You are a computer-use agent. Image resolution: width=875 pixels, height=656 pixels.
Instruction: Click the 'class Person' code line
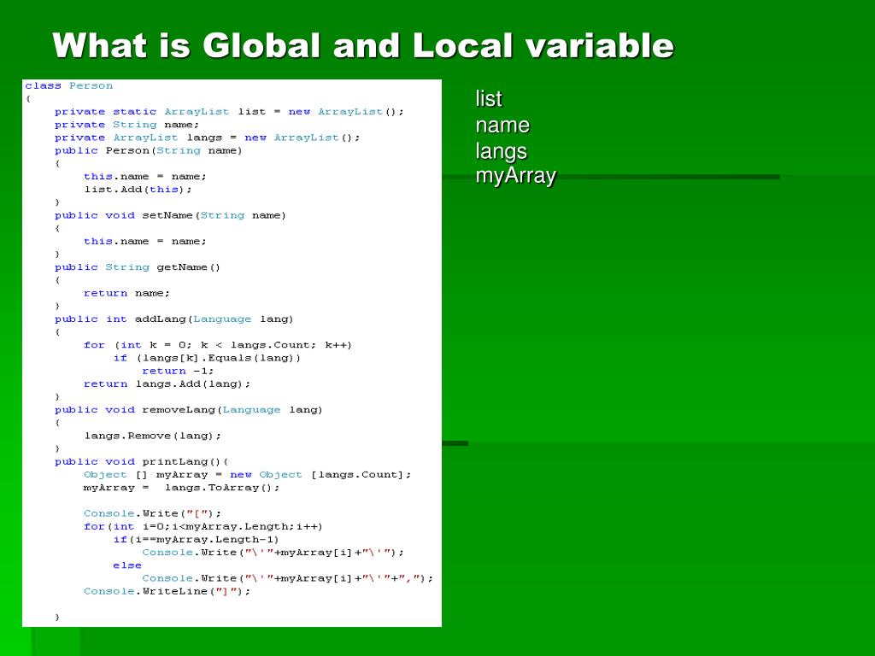click(x=68, y=86)
